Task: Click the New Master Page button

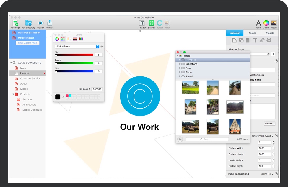Action: point(27,43)
